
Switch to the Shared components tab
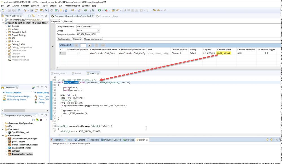pos(93,39)
